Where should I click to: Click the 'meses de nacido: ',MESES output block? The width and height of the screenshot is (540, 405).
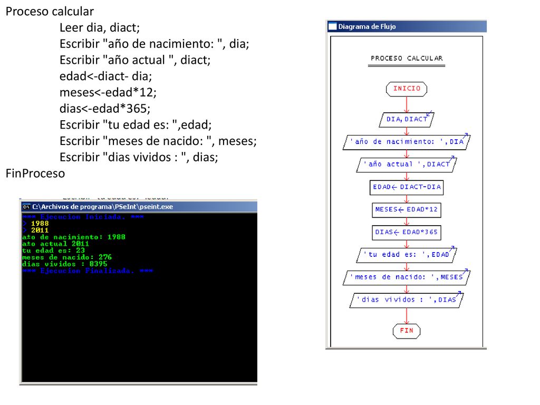[407, 277]
